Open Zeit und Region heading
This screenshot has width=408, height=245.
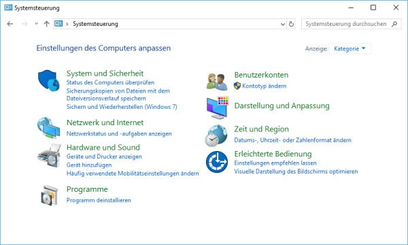coord(261,129)
